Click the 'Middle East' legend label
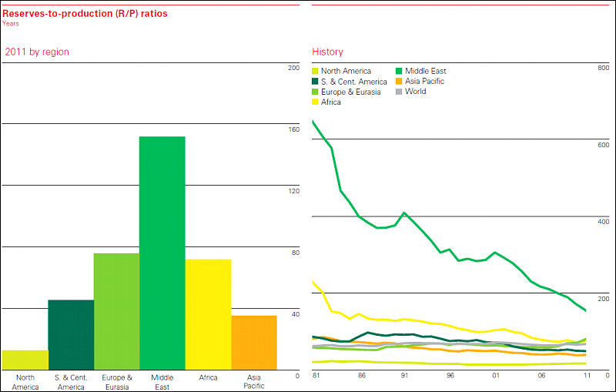This screenshot has width=616, height=392. (x=426, y=71)
